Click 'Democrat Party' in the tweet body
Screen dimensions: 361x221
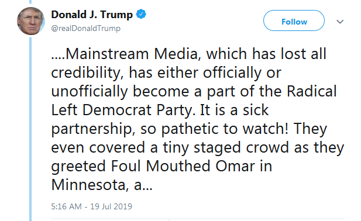point(137,110)
